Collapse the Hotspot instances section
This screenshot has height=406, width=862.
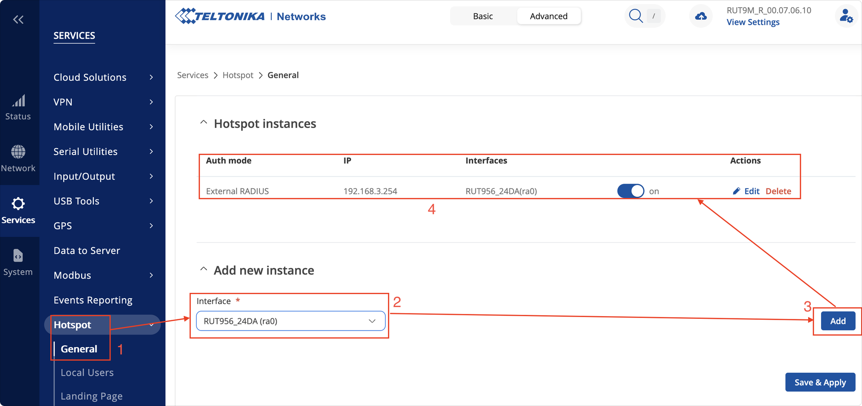click(203, 122)
